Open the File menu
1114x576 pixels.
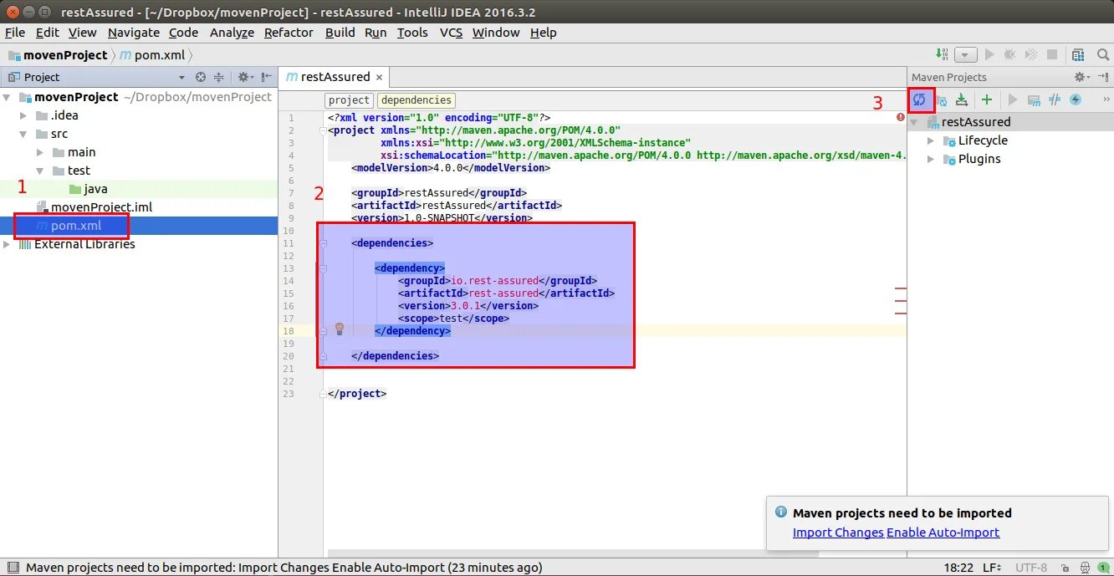(x=16, y=33)
